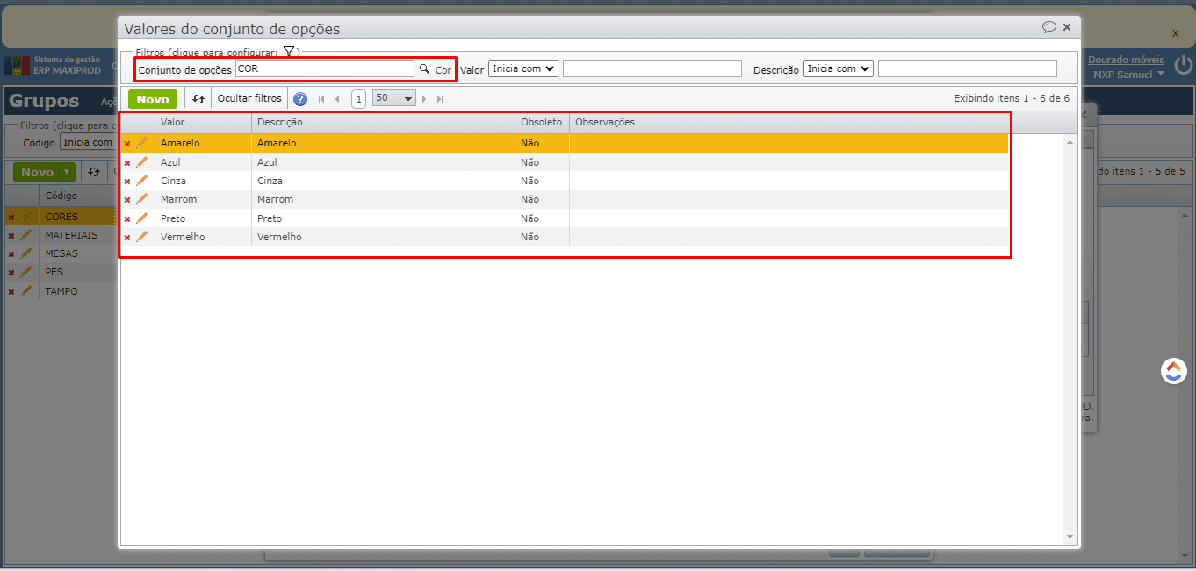
Task: Select the CORES row in Grupos window
Action: click(61, 217)
